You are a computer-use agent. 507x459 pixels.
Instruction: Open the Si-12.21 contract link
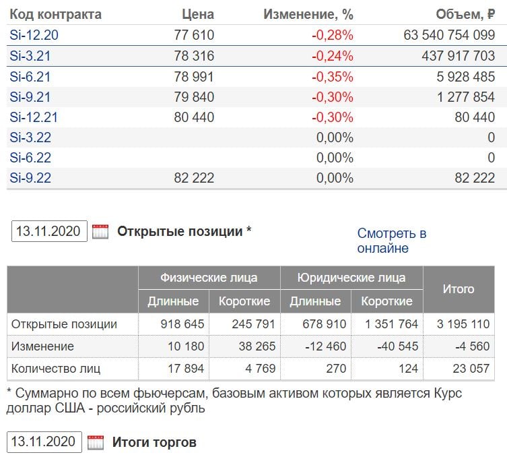coord(34,117)
